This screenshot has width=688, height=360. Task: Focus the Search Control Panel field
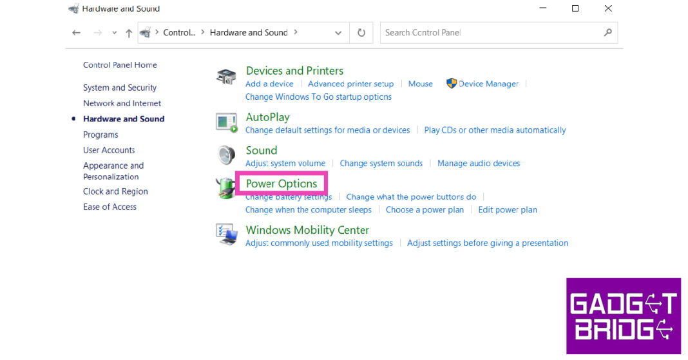click(490, 32)
